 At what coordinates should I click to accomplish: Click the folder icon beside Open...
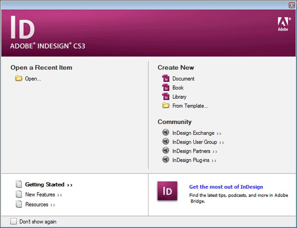coord(19,78)
